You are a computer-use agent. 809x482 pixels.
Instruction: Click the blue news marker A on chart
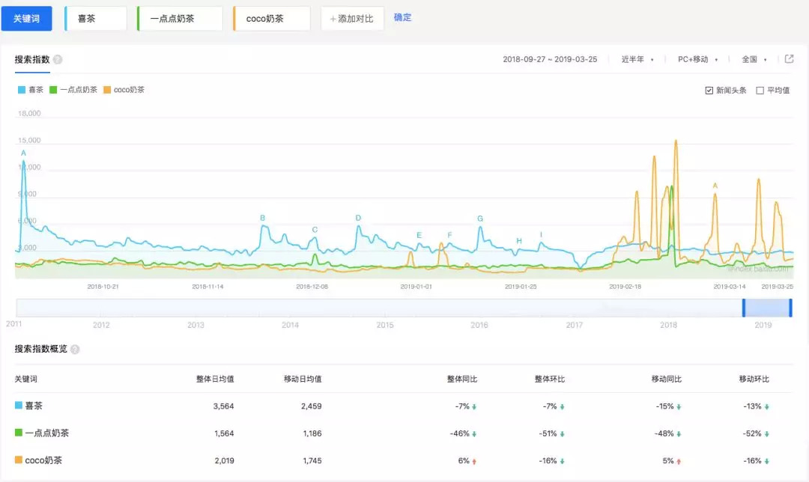(23, 153)
